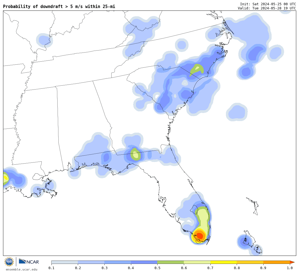The image size is (299, 273).
Task: Click the colorbar label 0.7
Action: pyautogui.click(x=210, y=268)
